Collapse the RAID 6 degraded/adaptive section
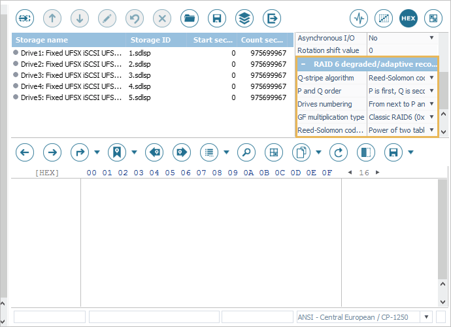 304,64
